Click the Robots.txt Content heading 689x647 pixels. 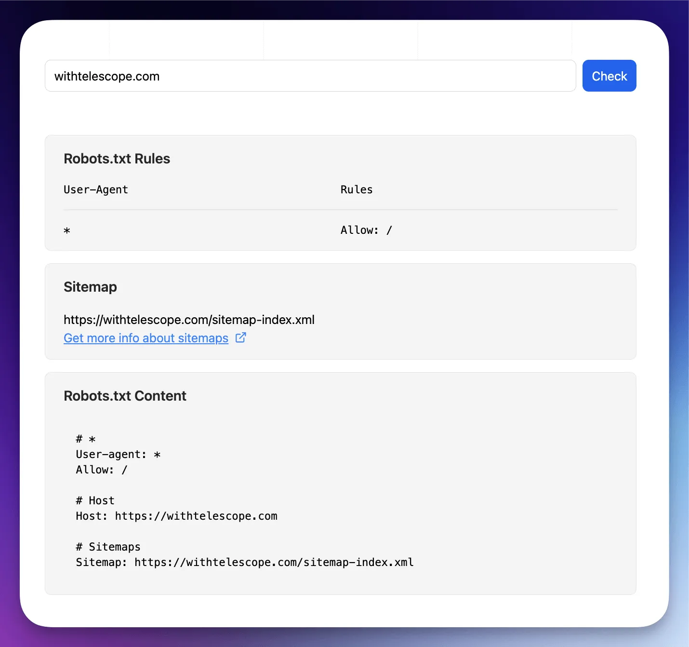(x=125, y=396)
